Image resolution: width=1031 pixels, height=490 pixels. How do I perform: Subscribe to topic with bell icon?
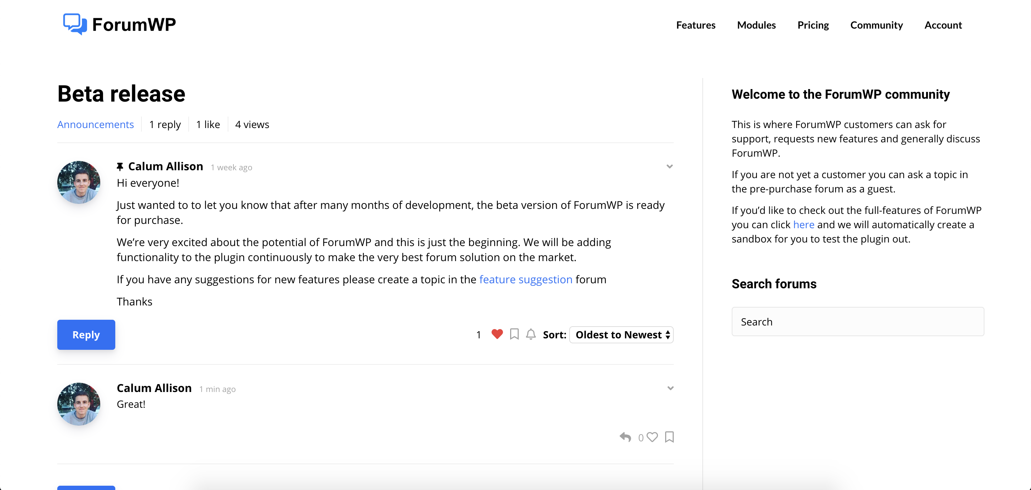(531, 334)
